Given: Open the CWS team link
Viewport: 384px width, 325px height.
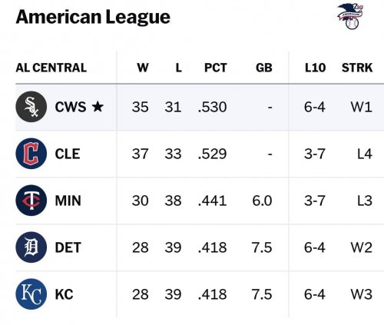Looking at the screenshot, I should click(x=71, y=107).
